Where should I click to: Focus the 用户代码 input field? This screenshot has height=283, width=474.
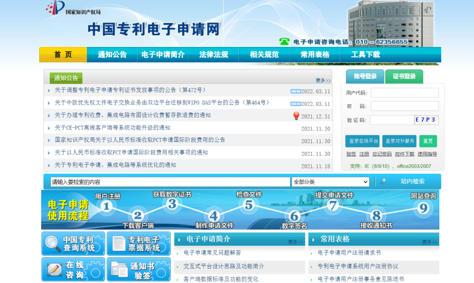coord(405,93)
